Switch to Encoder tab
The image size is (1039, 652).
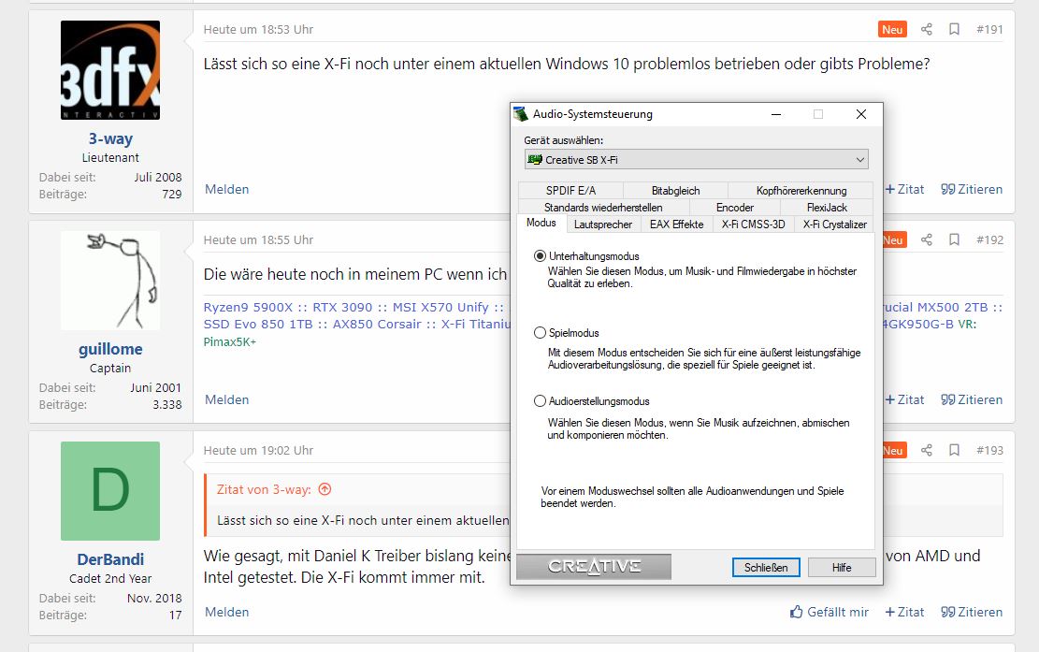[x=735, y=208]
